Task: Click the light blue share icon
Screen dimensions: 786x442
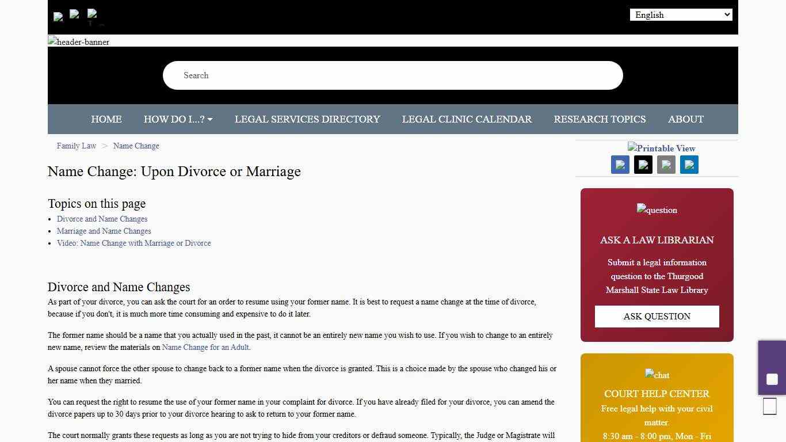Action: point(689,165)
